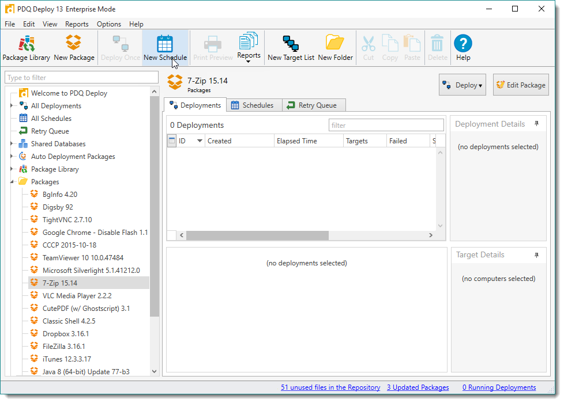
Task: Open the Reports toolbar dropdown
Action: [249, 48]
